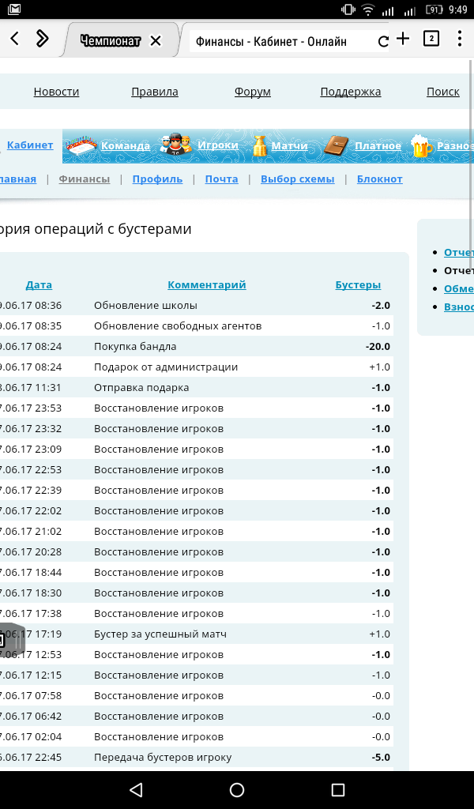Tap the browser forward arrow
474x809 pixels.
[x=42, y=39]
